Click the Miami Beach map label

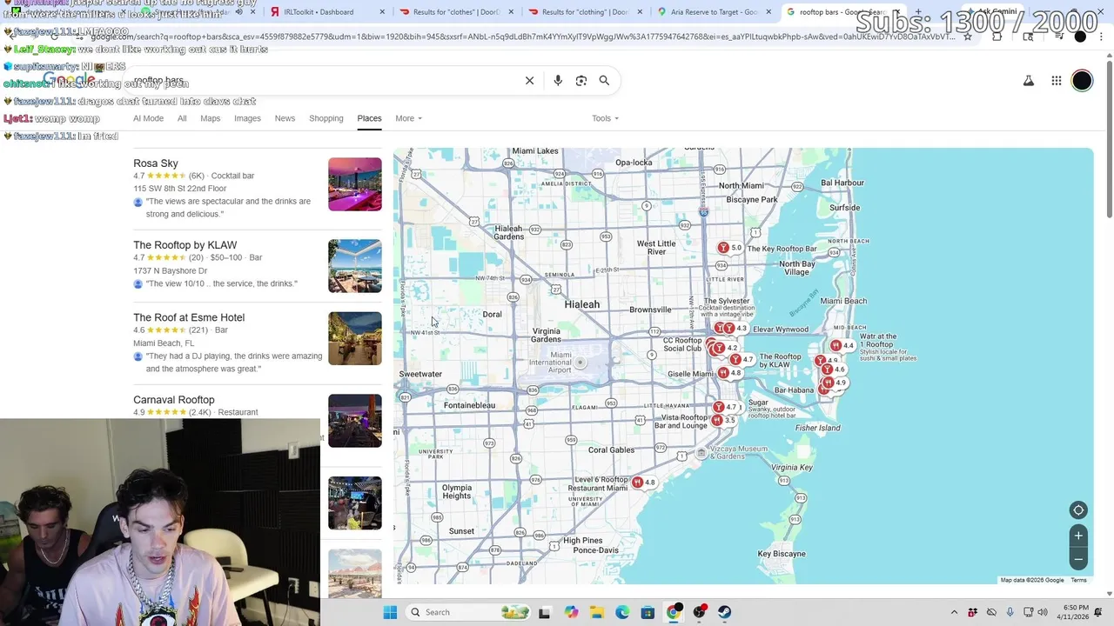pos(843,301)
